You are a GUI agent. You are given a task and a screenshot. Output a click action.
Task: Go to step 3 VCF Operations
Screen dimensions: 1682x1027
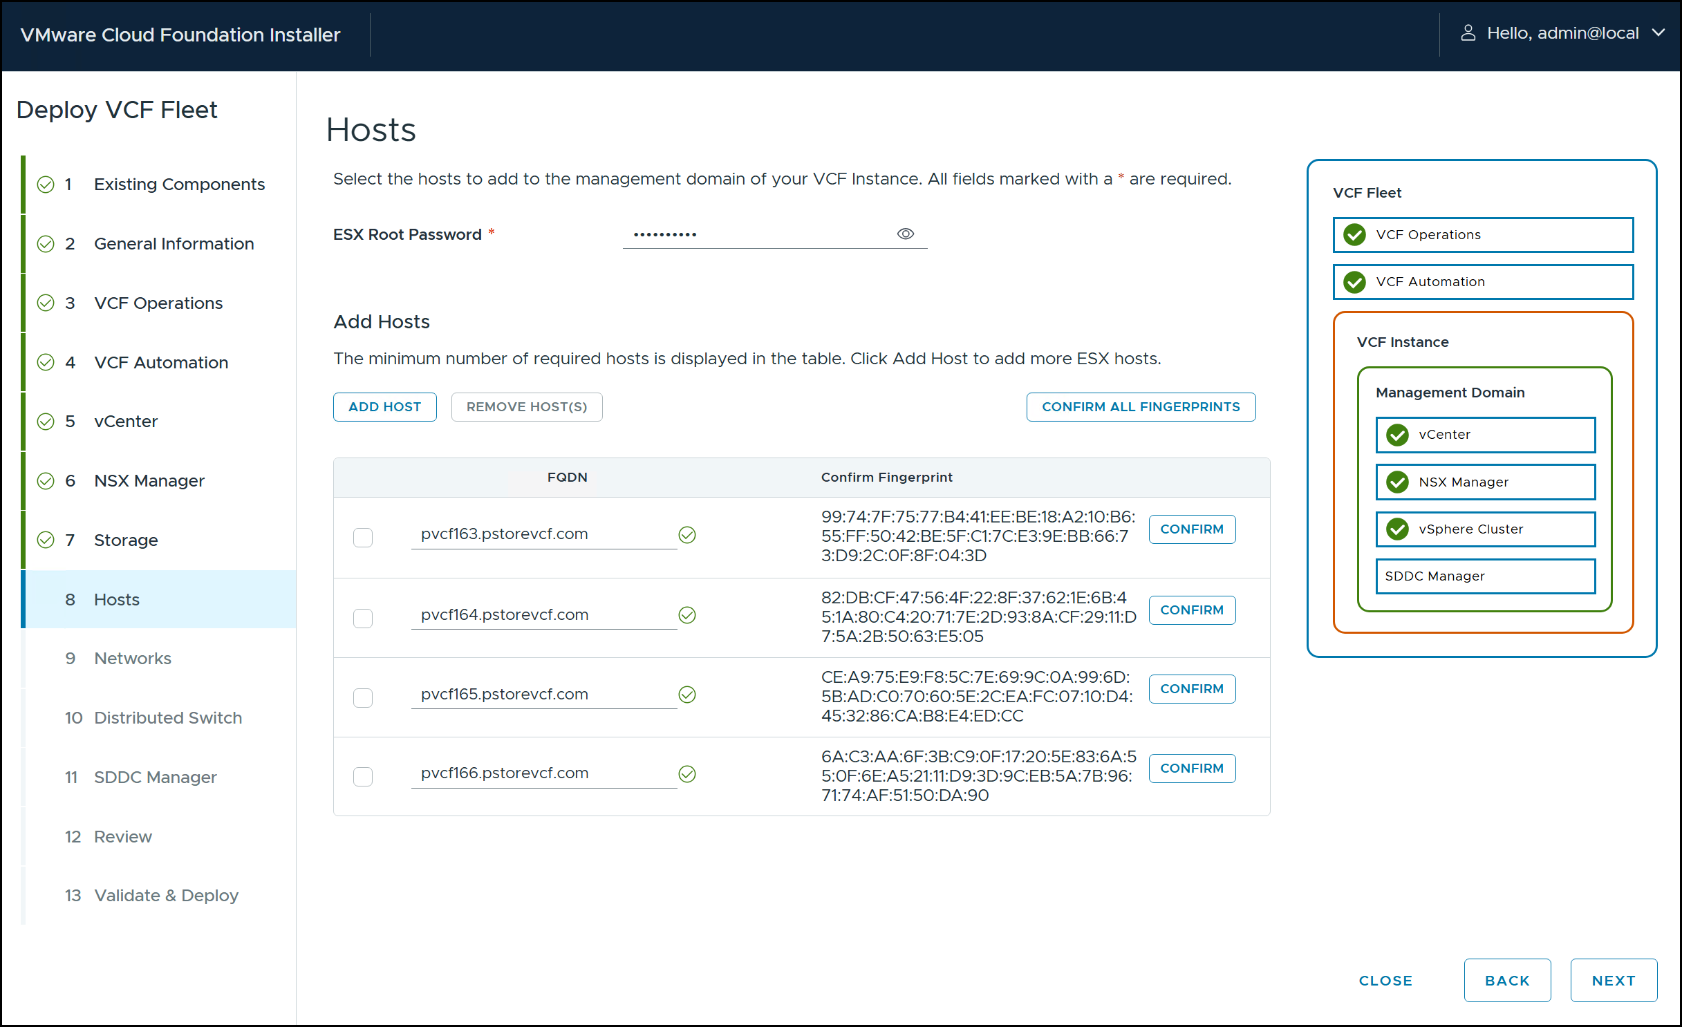[158, 303]
